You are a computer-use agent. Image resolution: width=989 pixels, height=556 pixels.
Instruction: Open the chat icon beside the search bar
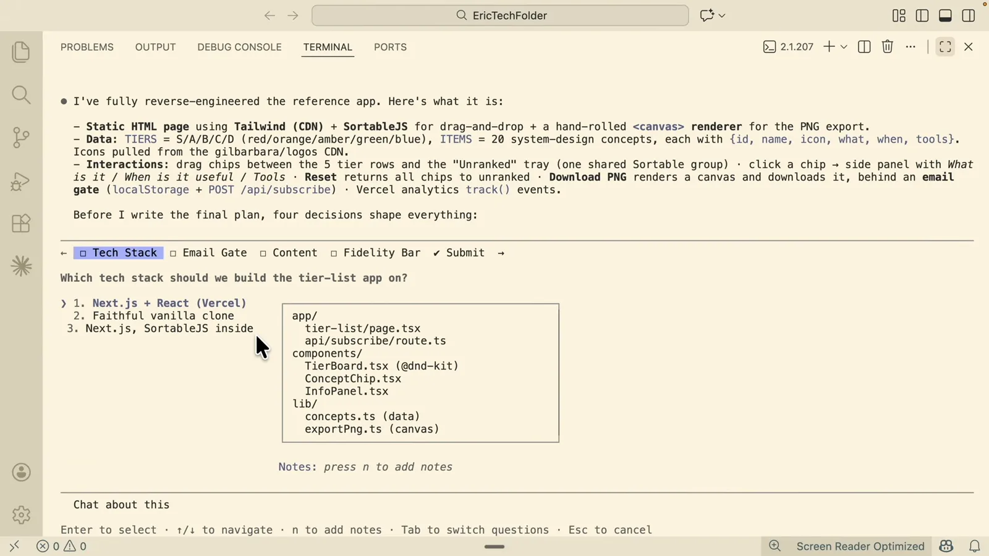707,15
